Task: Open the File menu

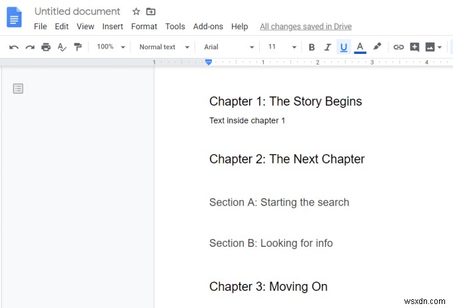Action: click(40, 27)
